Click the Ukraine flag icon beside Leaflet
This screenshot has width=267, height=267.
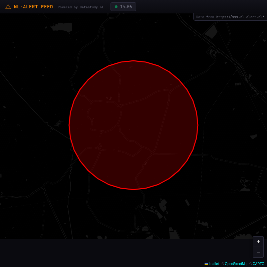click(206, 264)
